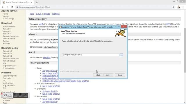Close the Apache Tomcat browser tab
The height and width of the screenshot is (104, 186).
[32, 2]
